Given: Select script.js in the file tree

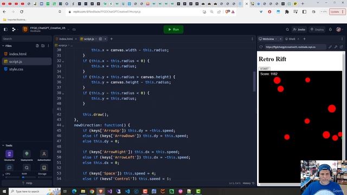Looking at the screenshot, I should (27, 62).
